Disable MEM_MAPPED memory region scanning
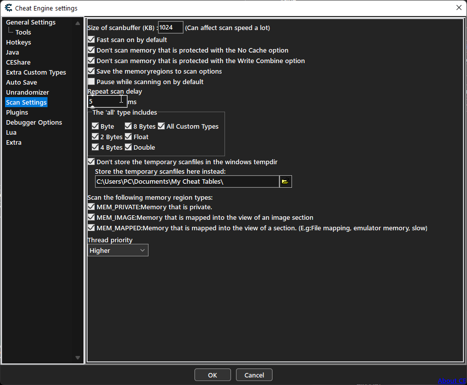The image size is (467, 385). tap(91, 228)
